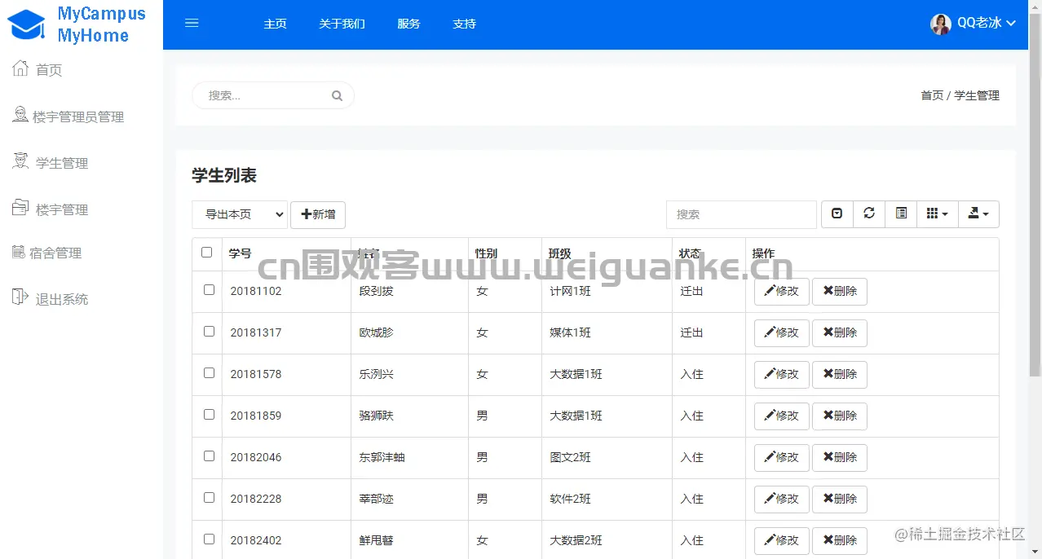This screenshot has height=559, width=1042.
Task: Check the box for student 20182228
Action: tap(209, 498)
